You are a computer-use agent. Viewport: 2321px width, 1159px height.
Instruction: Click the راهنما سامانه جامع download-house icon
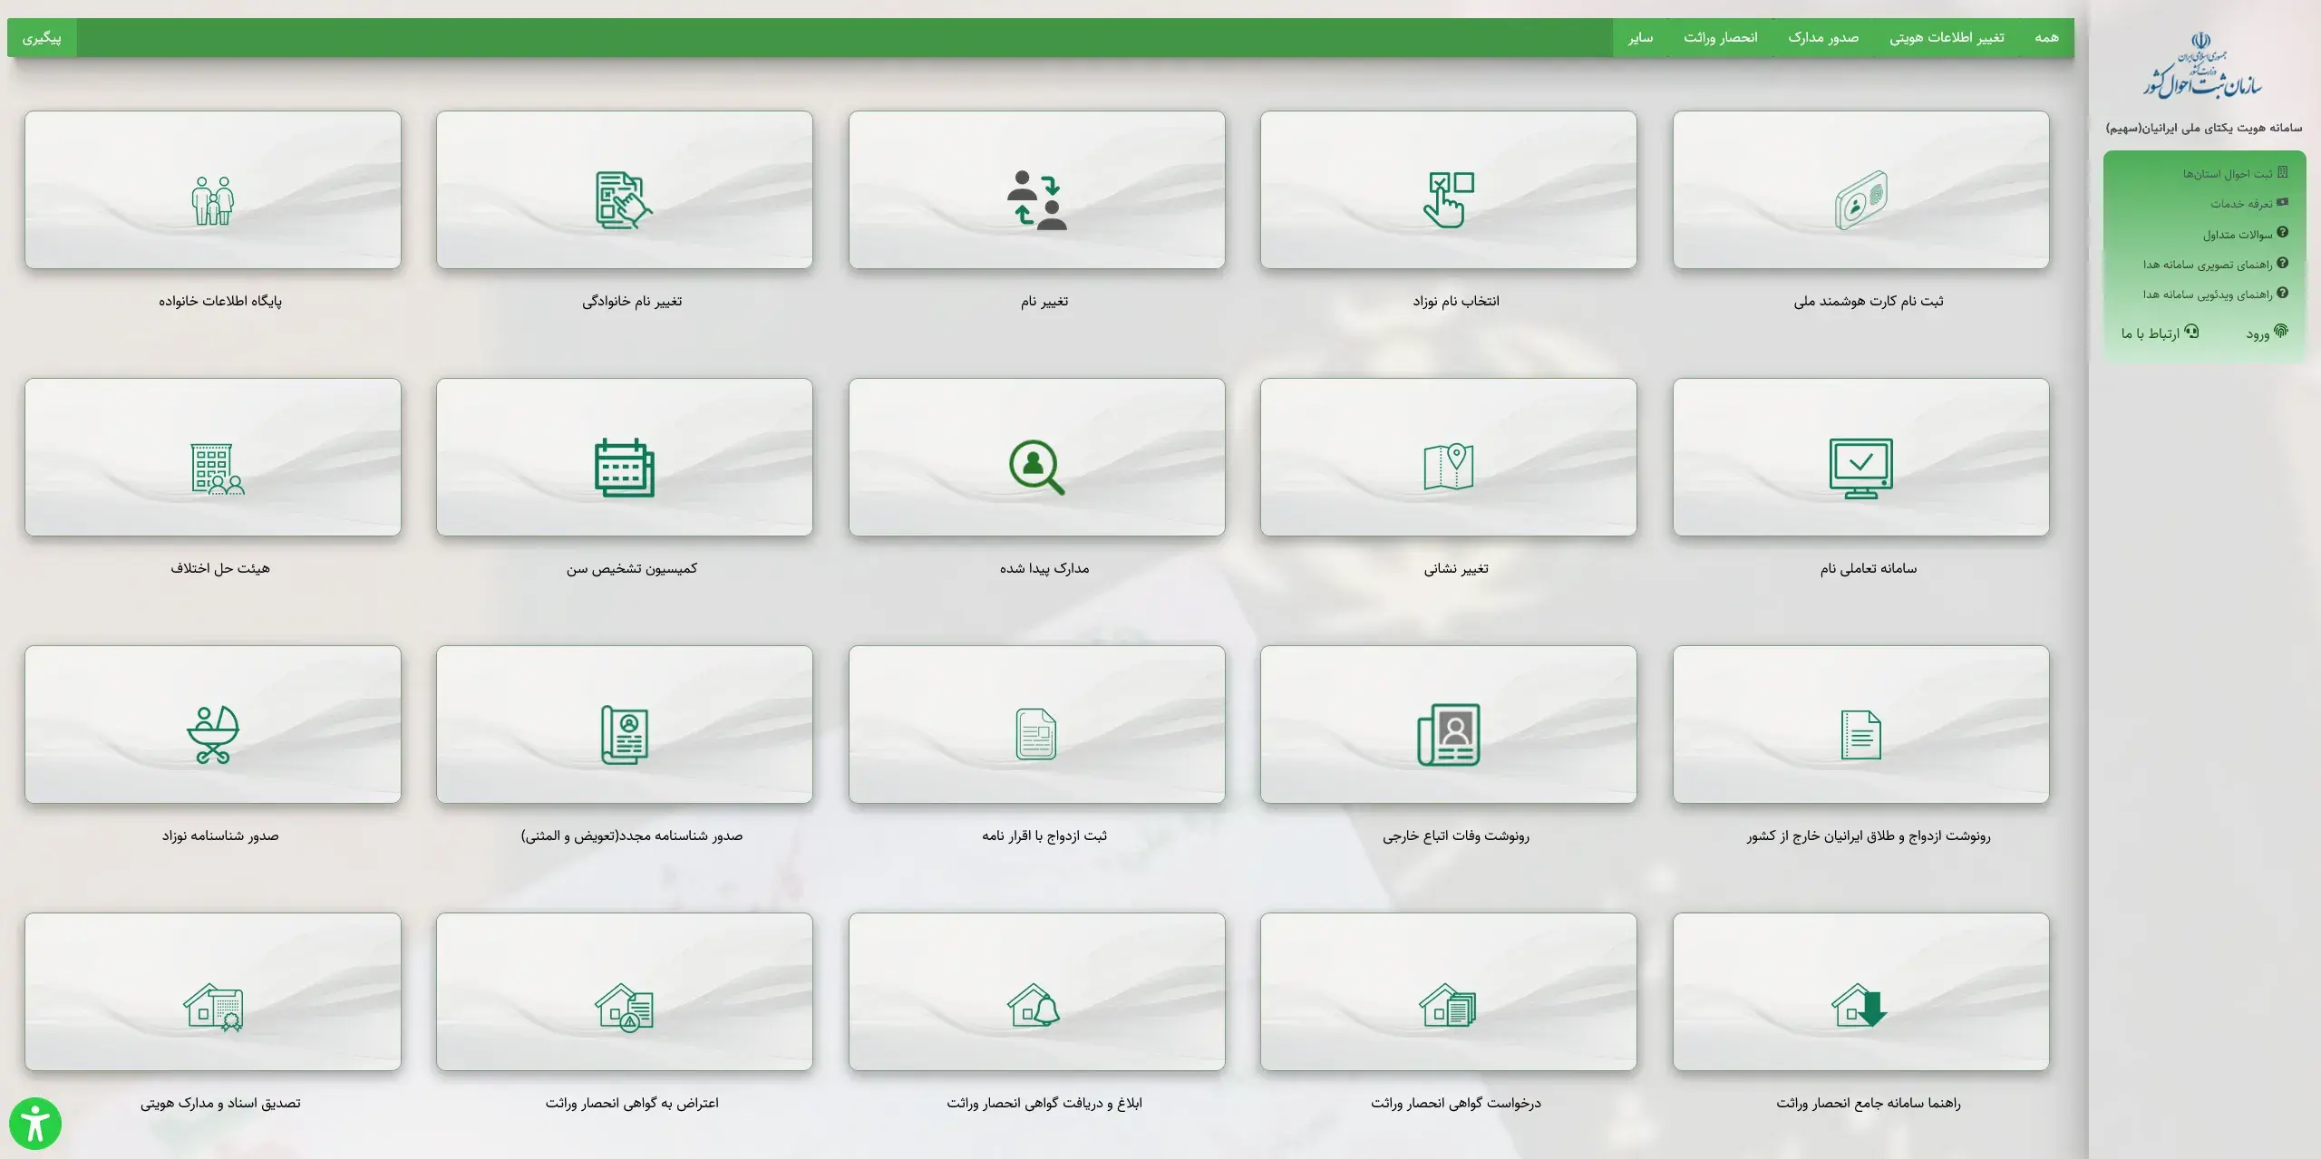(1860, 1005)
